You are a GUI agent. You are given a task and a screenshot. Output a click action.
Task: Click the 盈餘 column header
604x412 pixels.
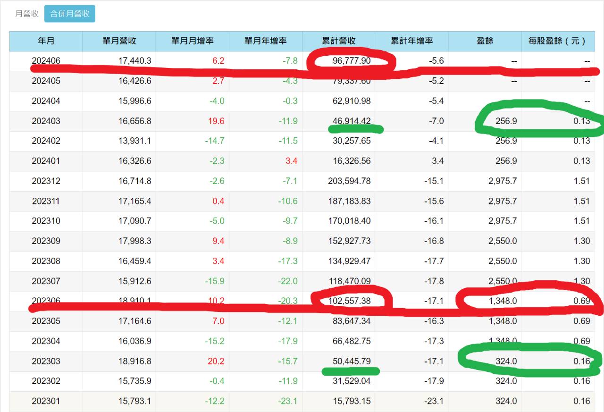pos(485,41)
